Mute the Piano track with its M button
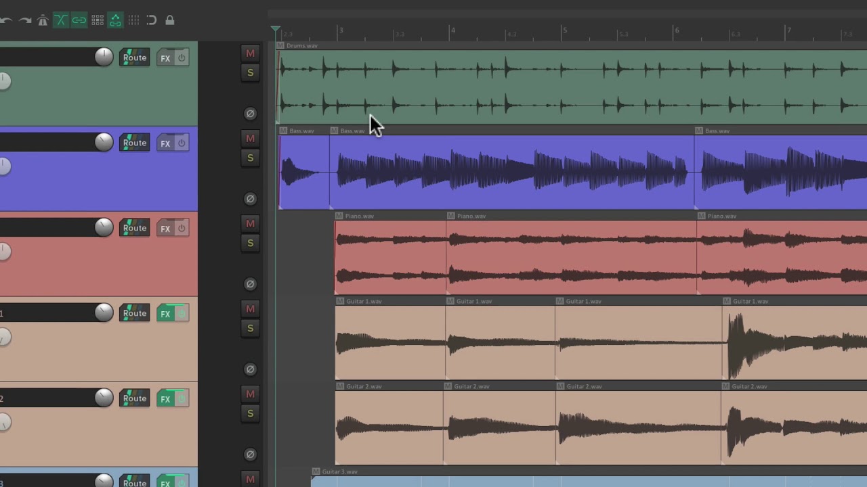Viewport: 867px width, 487px height. [x=250, y=224]
